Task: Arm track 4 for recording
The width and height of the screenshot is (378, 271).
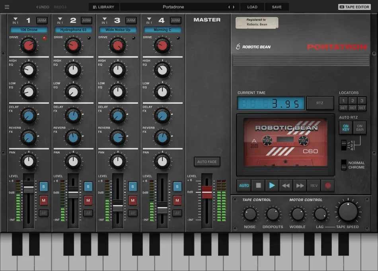Action: (x=176, y=20)
